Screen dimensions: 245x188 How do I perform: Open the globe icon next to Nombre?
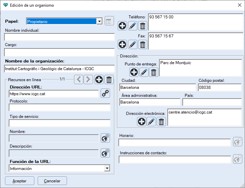(105, 138)
